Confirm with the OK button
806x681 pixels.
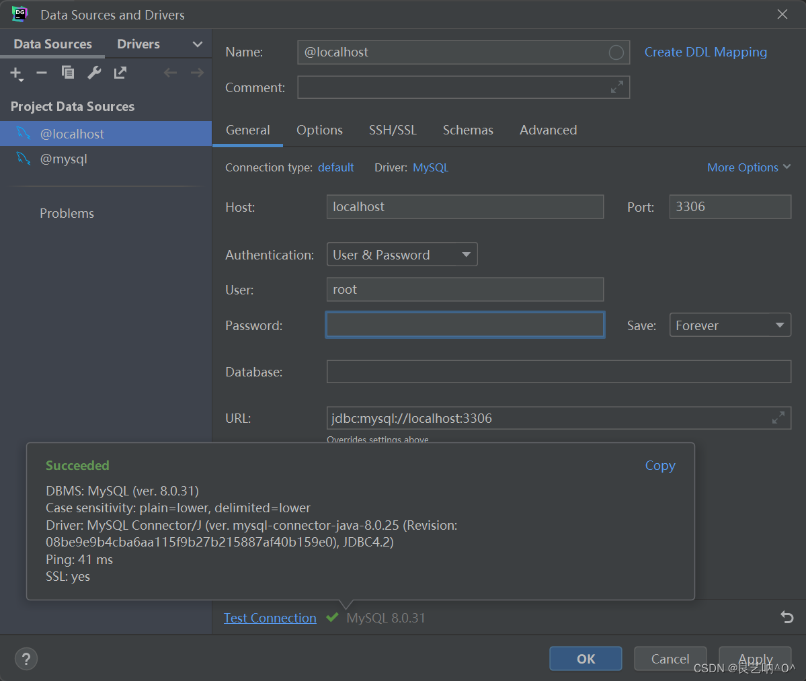pos(586,658)
